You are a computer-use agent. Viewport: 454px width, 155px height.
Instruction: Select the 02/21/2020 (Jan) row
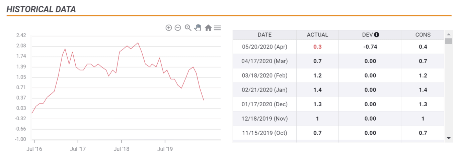264,90
